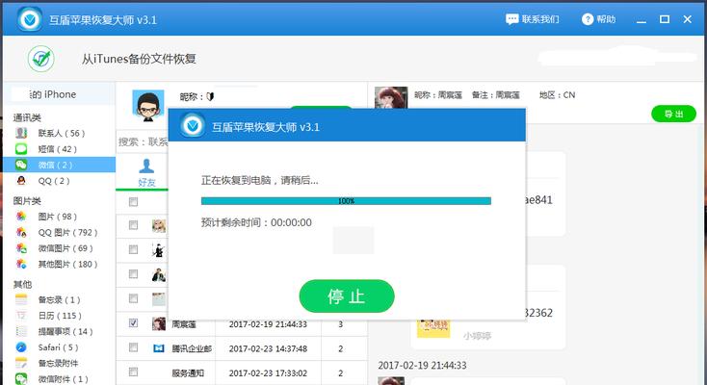707x385 pixels.
Task: Click the yellow sticker image in chat
Action: [x=433, y=328]
